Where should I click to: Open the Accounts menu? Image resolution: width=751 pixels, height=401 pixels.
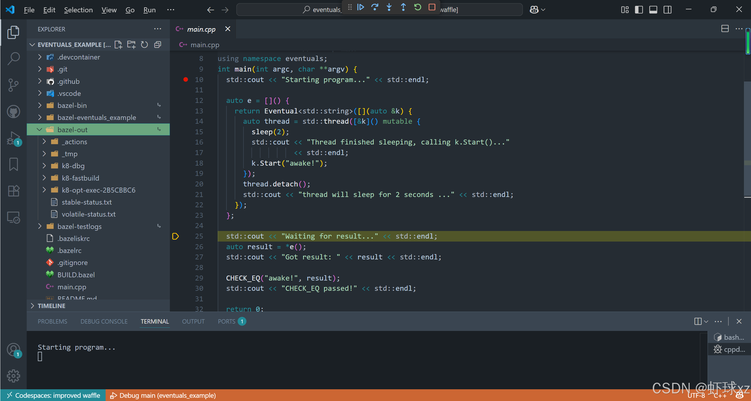click(x=13, y=350)
